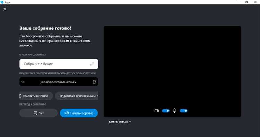Screen dimensions: 260x137
Task: Click the Собрание с Денис name field
Action: tap(59, 64)
